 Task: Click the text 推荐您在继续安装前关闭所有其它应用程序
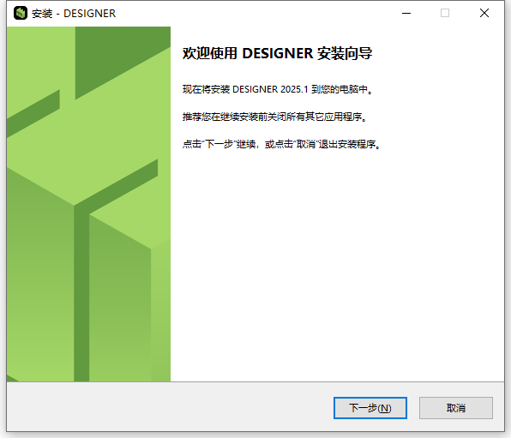(274, 117)
